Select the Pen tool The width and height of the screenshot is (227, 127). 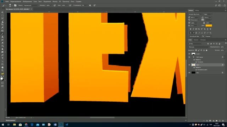click(x=2, y=55)
